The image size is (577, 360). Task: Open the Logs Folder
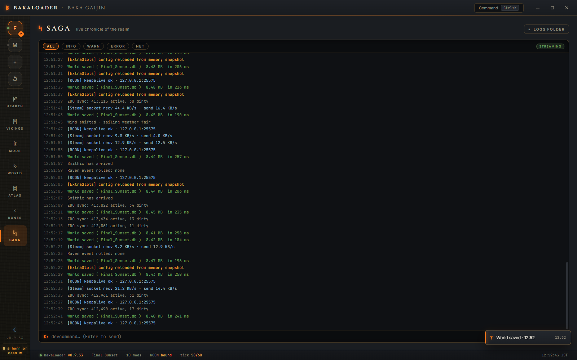(546, 29)
